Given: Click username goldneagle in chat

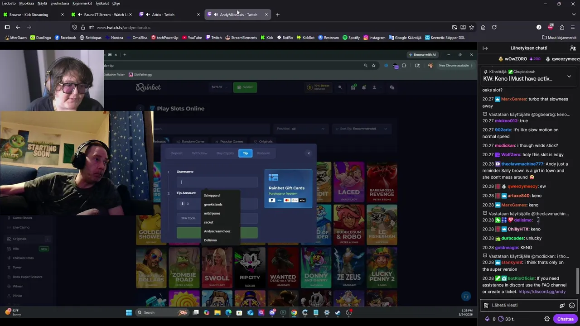Looking at the screenshot, I should [x=507, y=247].
